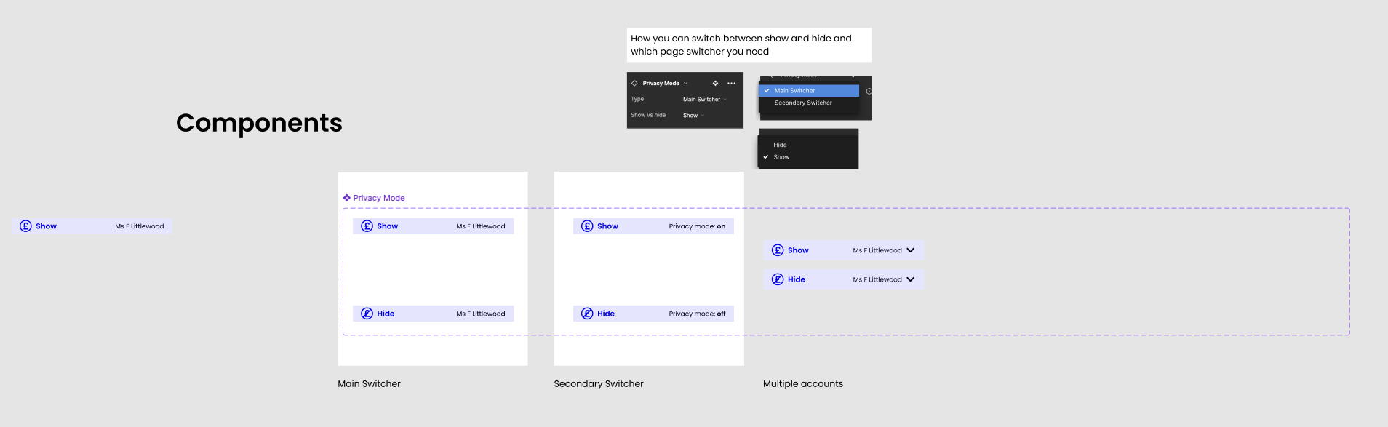Toggle Hide in the Main Switcher bar
The image size is (1388, 427).
pyautogui.click(x=386, y=314)
